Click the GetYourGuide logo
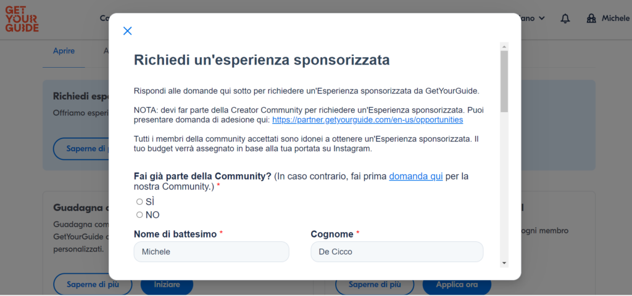 [x=22, y=20]
